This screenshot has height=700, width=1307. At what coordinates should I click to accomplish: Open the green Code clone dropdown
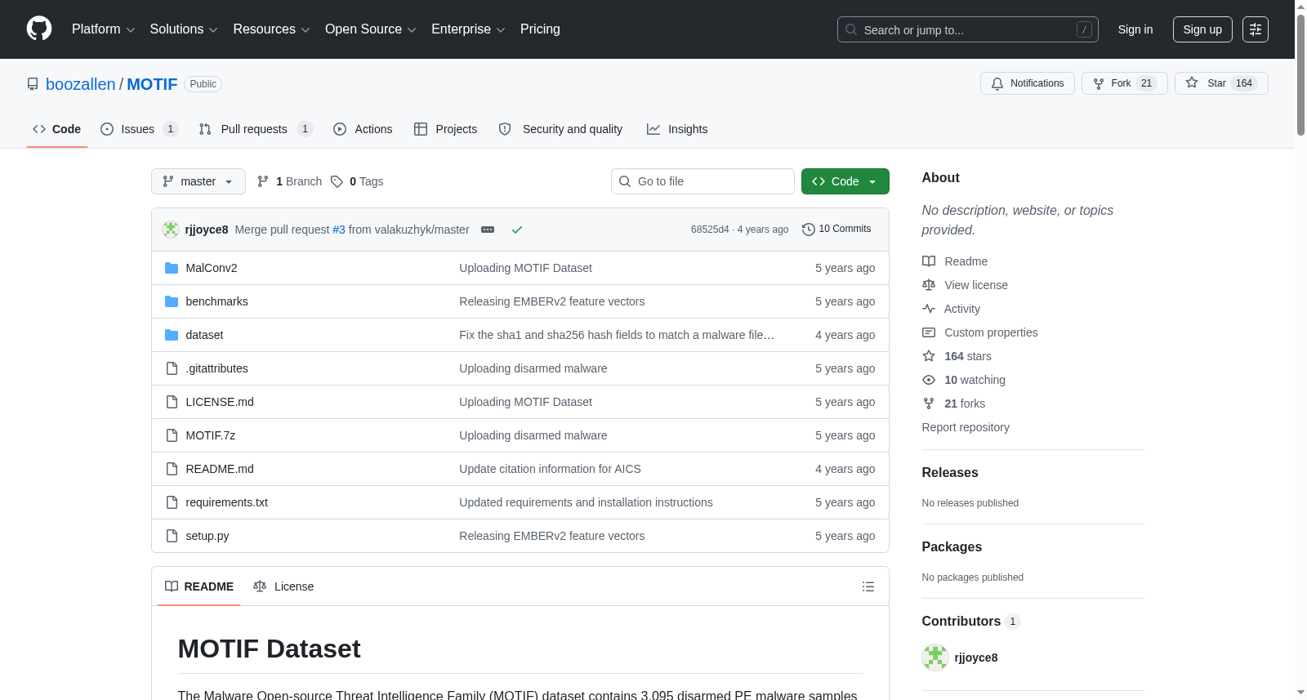coord(845,181)
